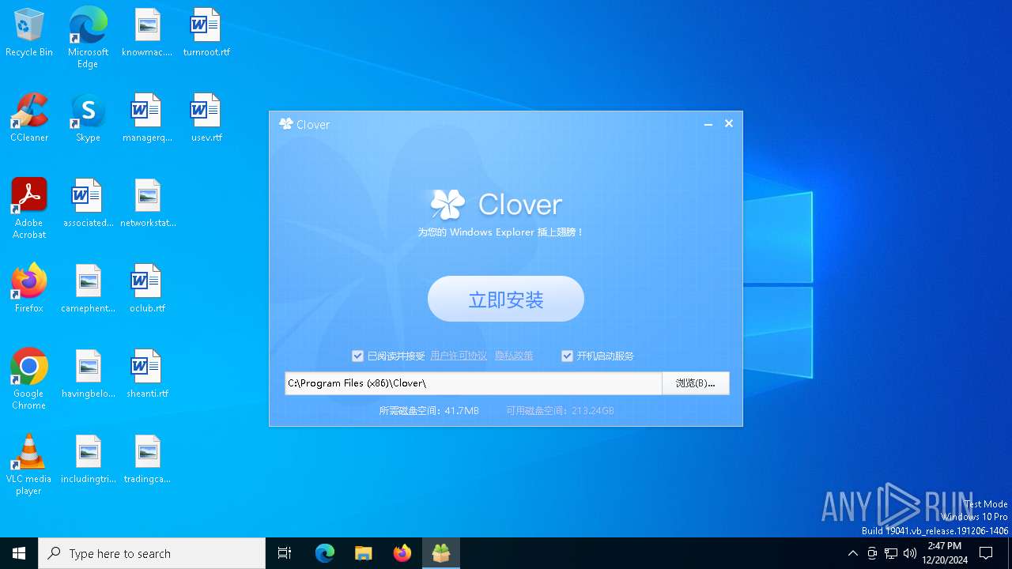1012x569 pixels.
Task: Uncheck the 已阅读并接受 agreement checkbox
Action: coord(357,356)
